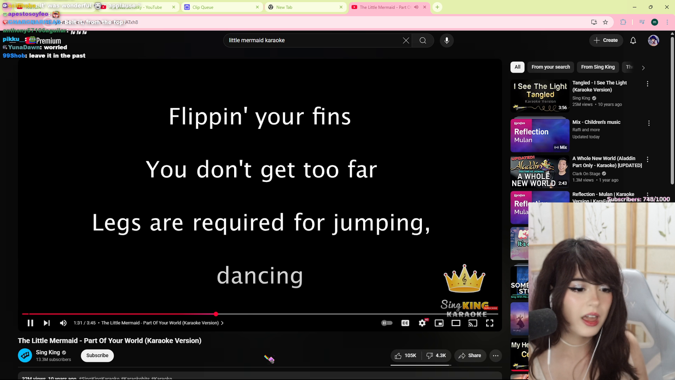Clear the search box text

click(x=406, y=41)
